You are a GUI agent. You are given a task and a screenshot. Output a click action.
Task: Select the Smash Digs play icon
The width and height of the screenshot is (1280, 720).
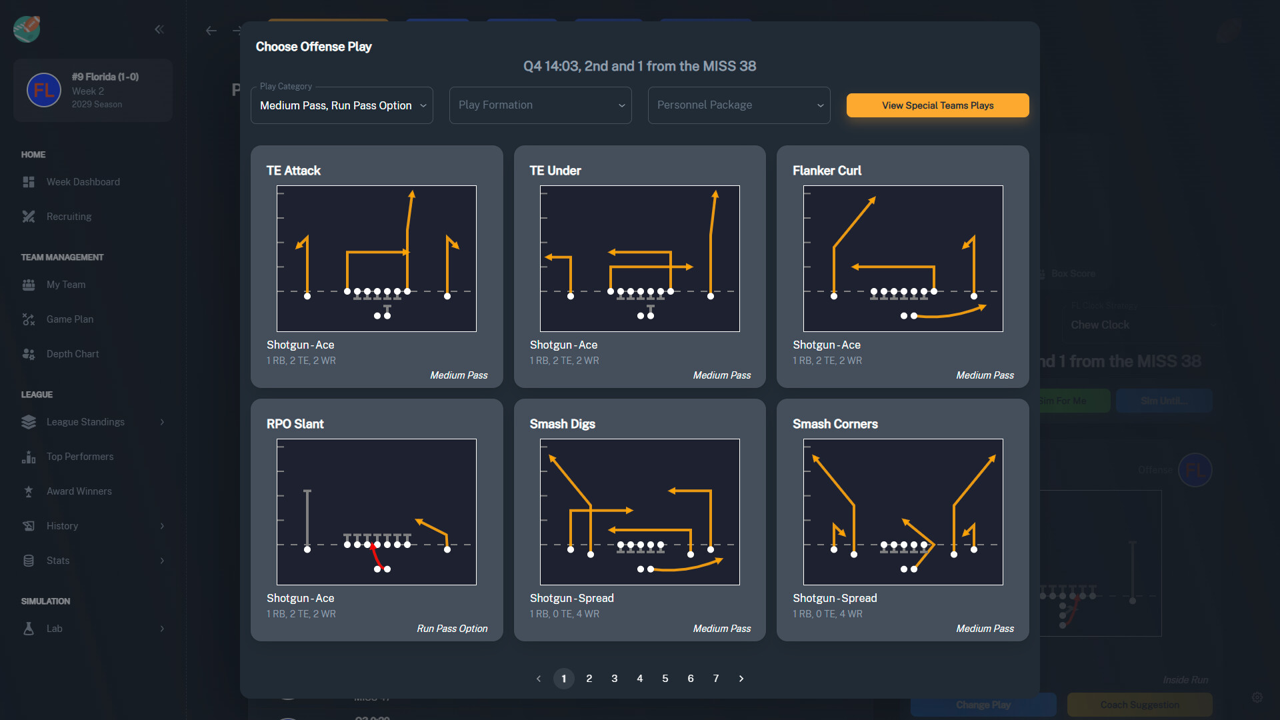(640, 511)
